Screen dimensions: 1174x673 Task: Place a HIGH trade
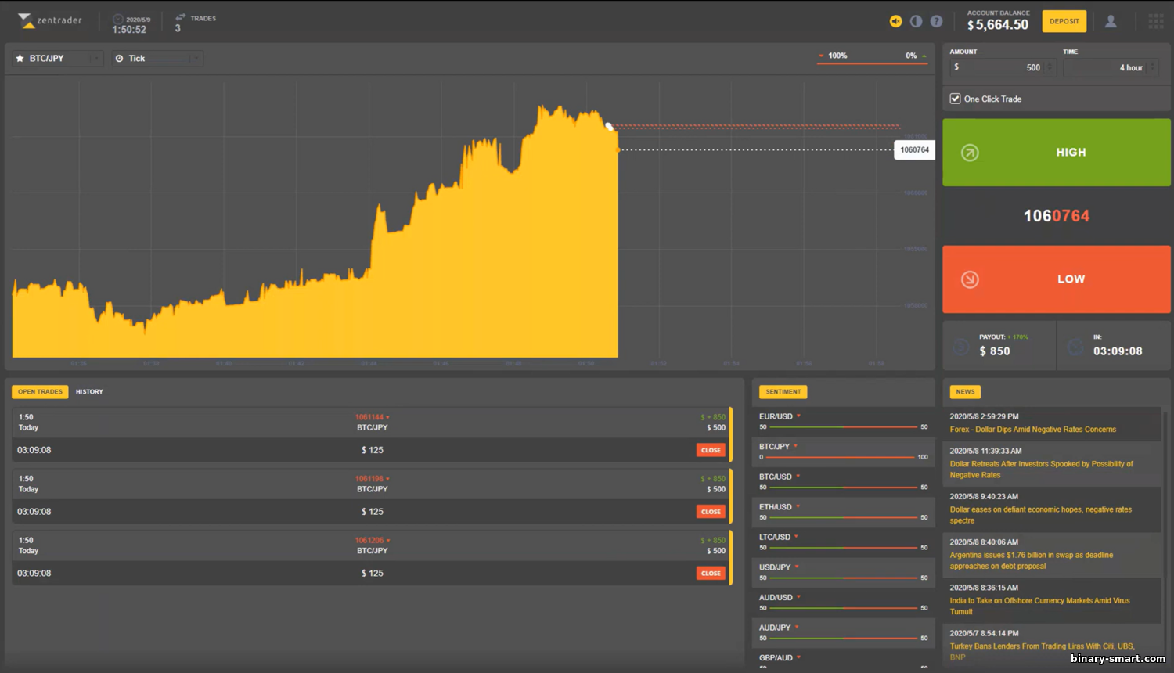[1056, 153]
